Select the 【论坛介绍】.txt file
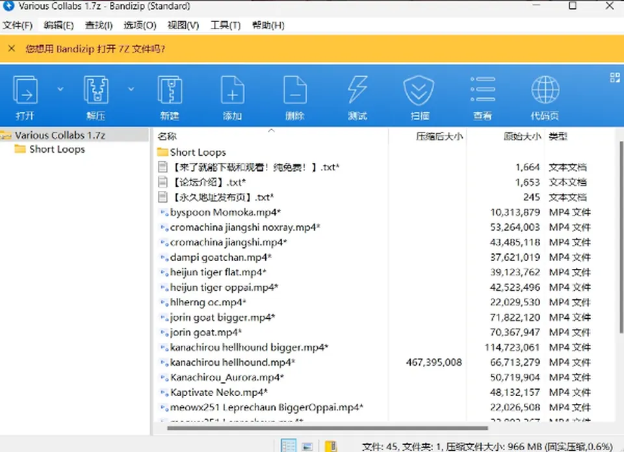 pos(209,182)
